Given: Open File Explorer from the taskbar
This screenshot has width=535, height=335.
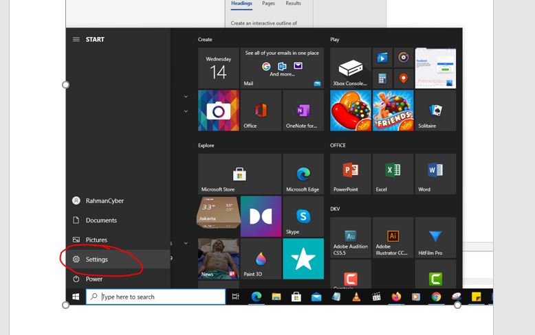Looking at the screenshot, I should (x=276, y=297).
